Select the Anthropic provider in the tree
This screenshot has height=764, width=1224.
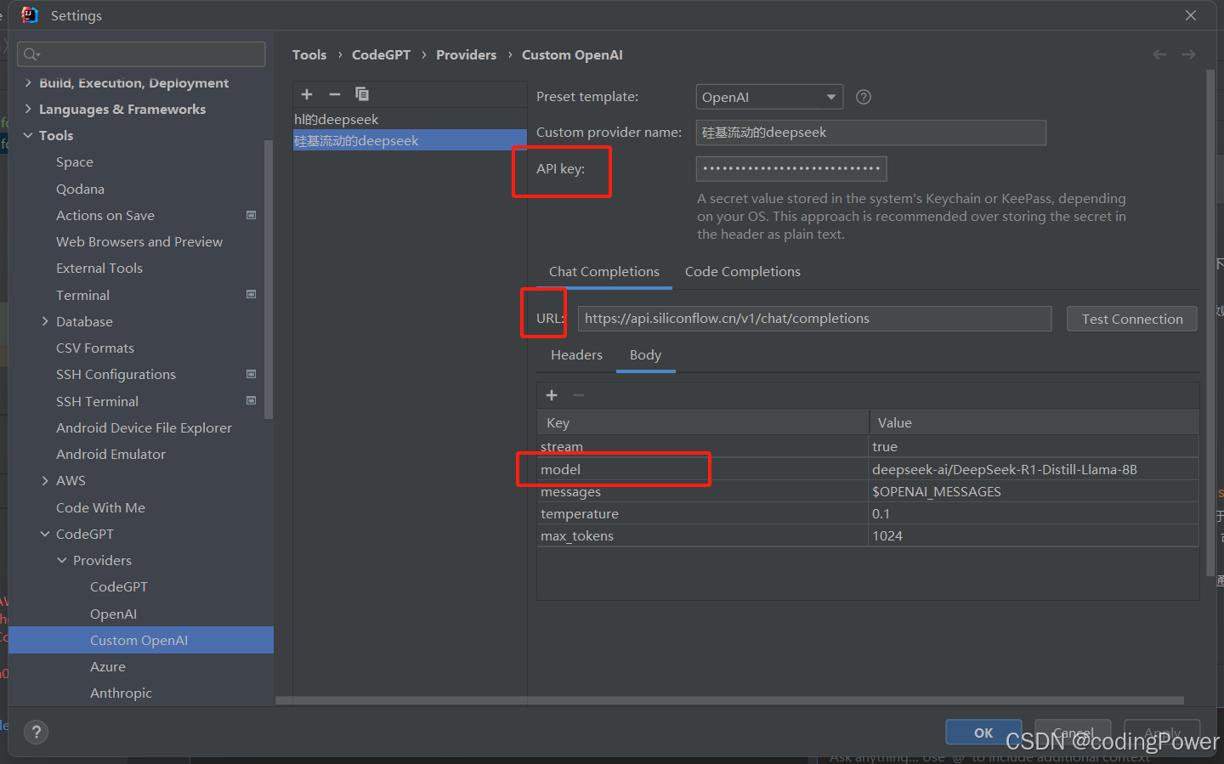pyautogui.click(x=121, y=693)
